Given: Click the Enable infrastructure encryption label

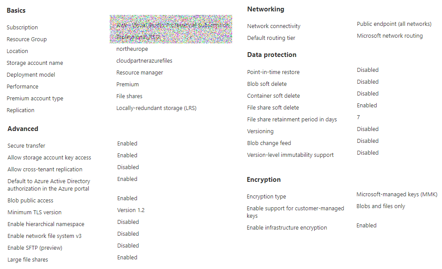Looking at the screenshot, I should coord(287,228).
